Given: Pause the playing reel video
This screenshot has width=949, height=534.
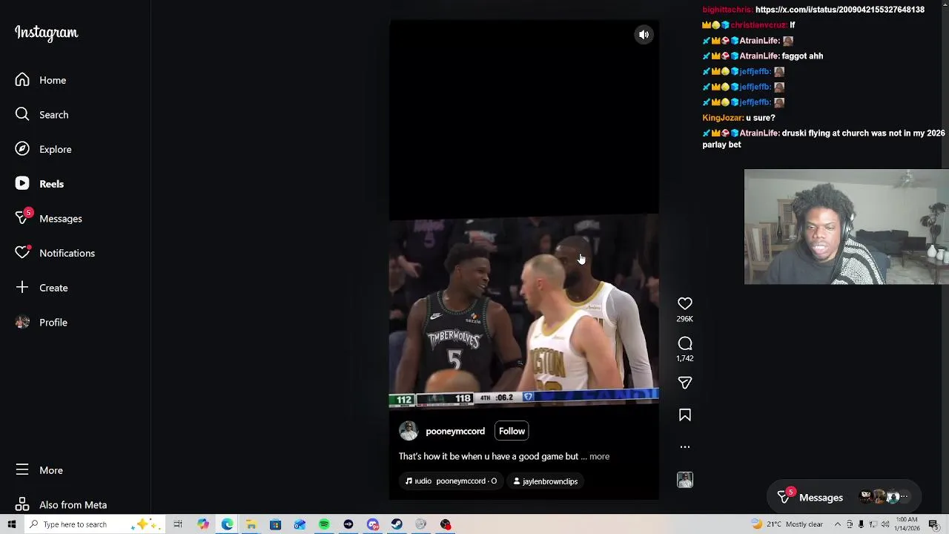Looking at the screenshot, I should coord(523,260).
